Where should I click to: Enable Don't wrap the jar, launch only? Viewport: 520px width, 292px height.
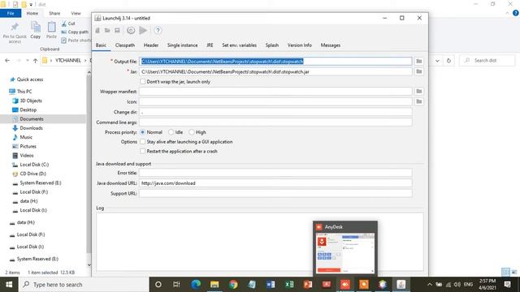coord(143,81)
